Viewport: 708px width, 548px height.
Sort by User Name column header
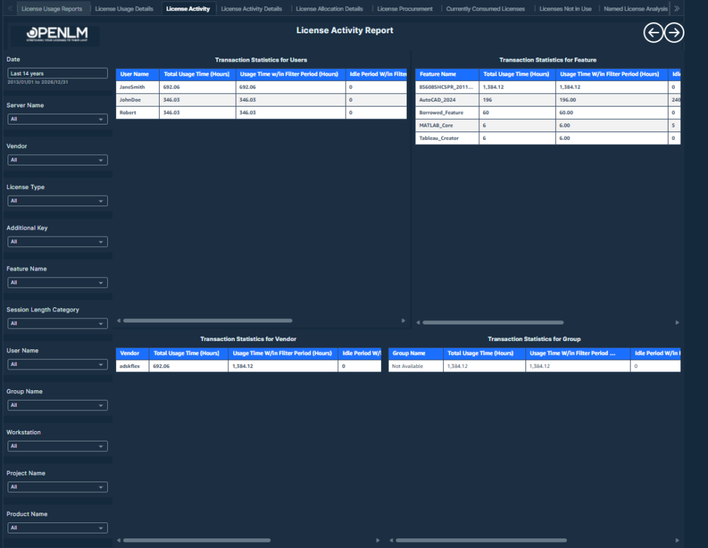click(x=135, y=74)
